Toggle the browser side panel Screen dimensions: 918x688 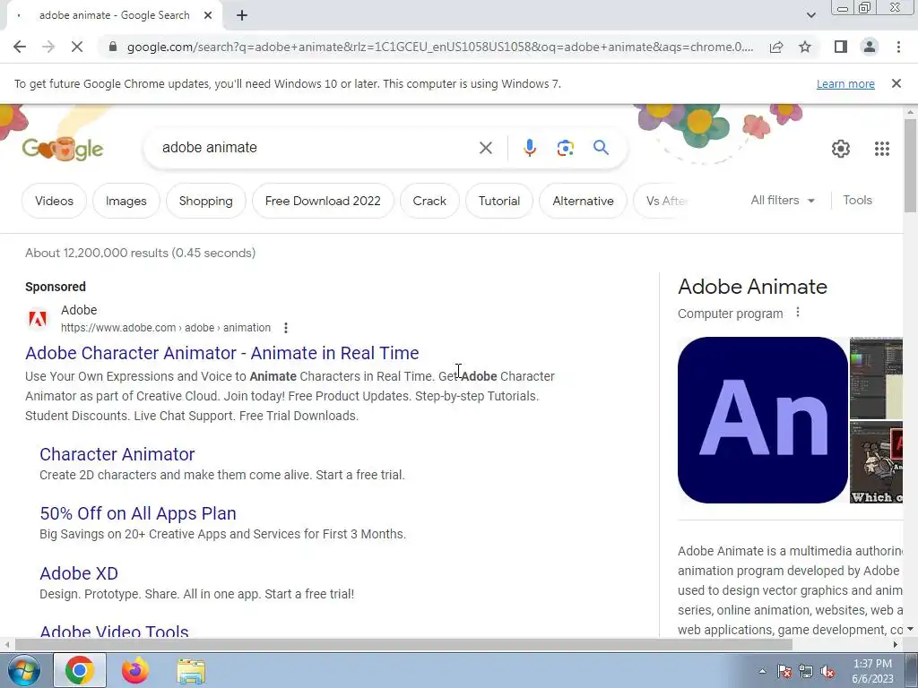click(x=841, y=47)
